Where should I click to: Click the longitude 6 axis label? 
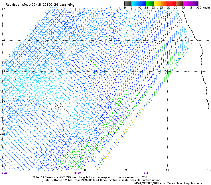point(85,170)
